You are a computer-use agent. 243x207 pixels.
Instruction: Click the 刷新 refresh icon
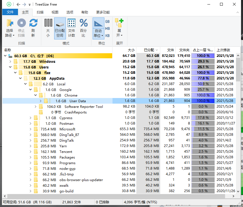click(33, 23)
